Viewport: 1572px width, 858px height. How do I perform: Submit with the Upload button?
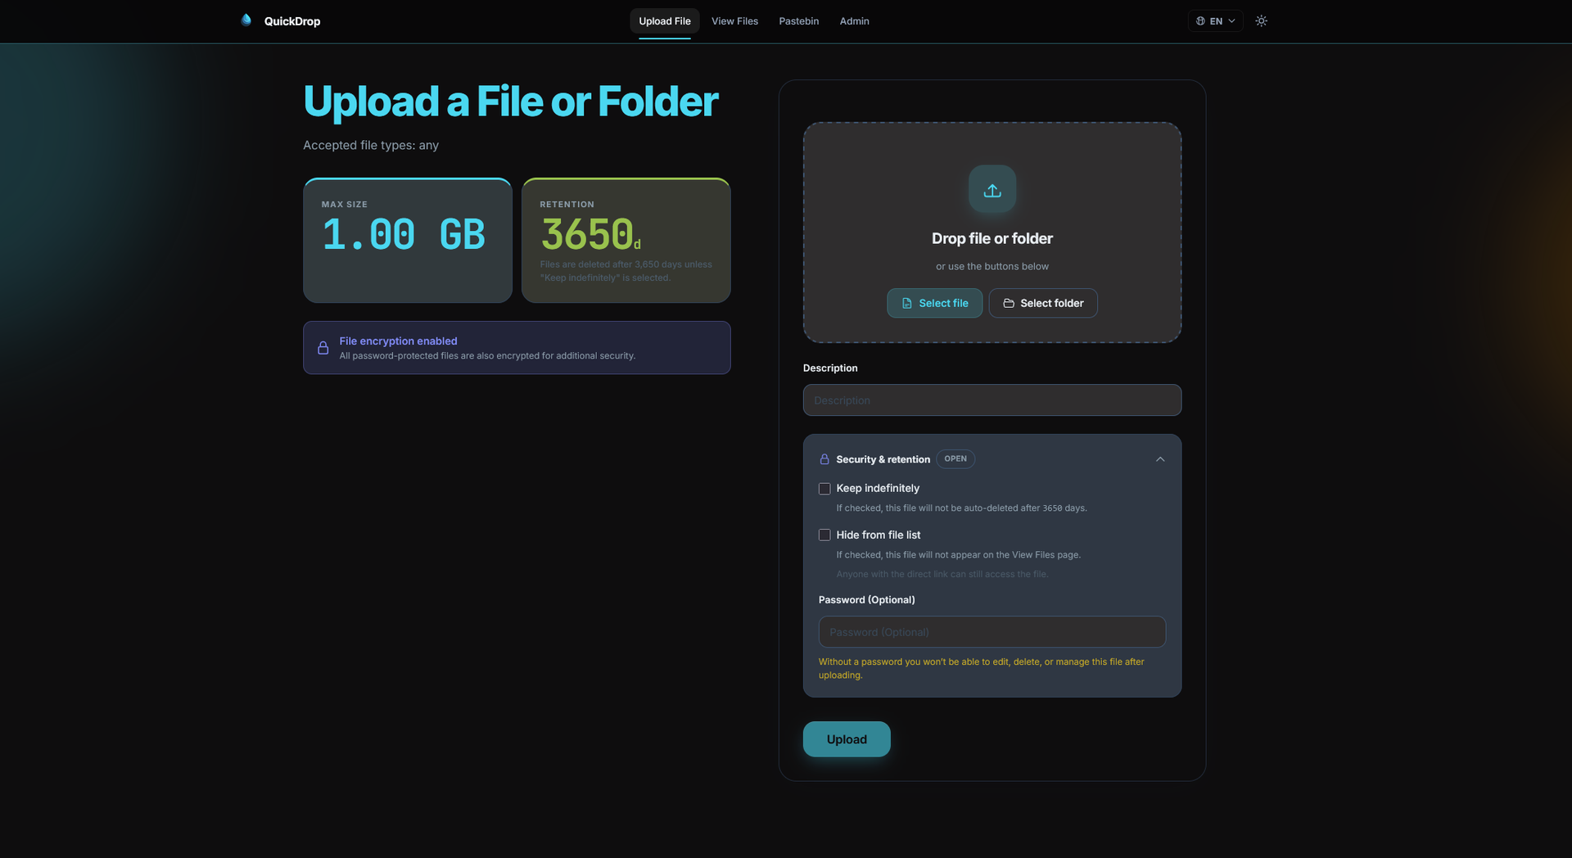[847, 739]
